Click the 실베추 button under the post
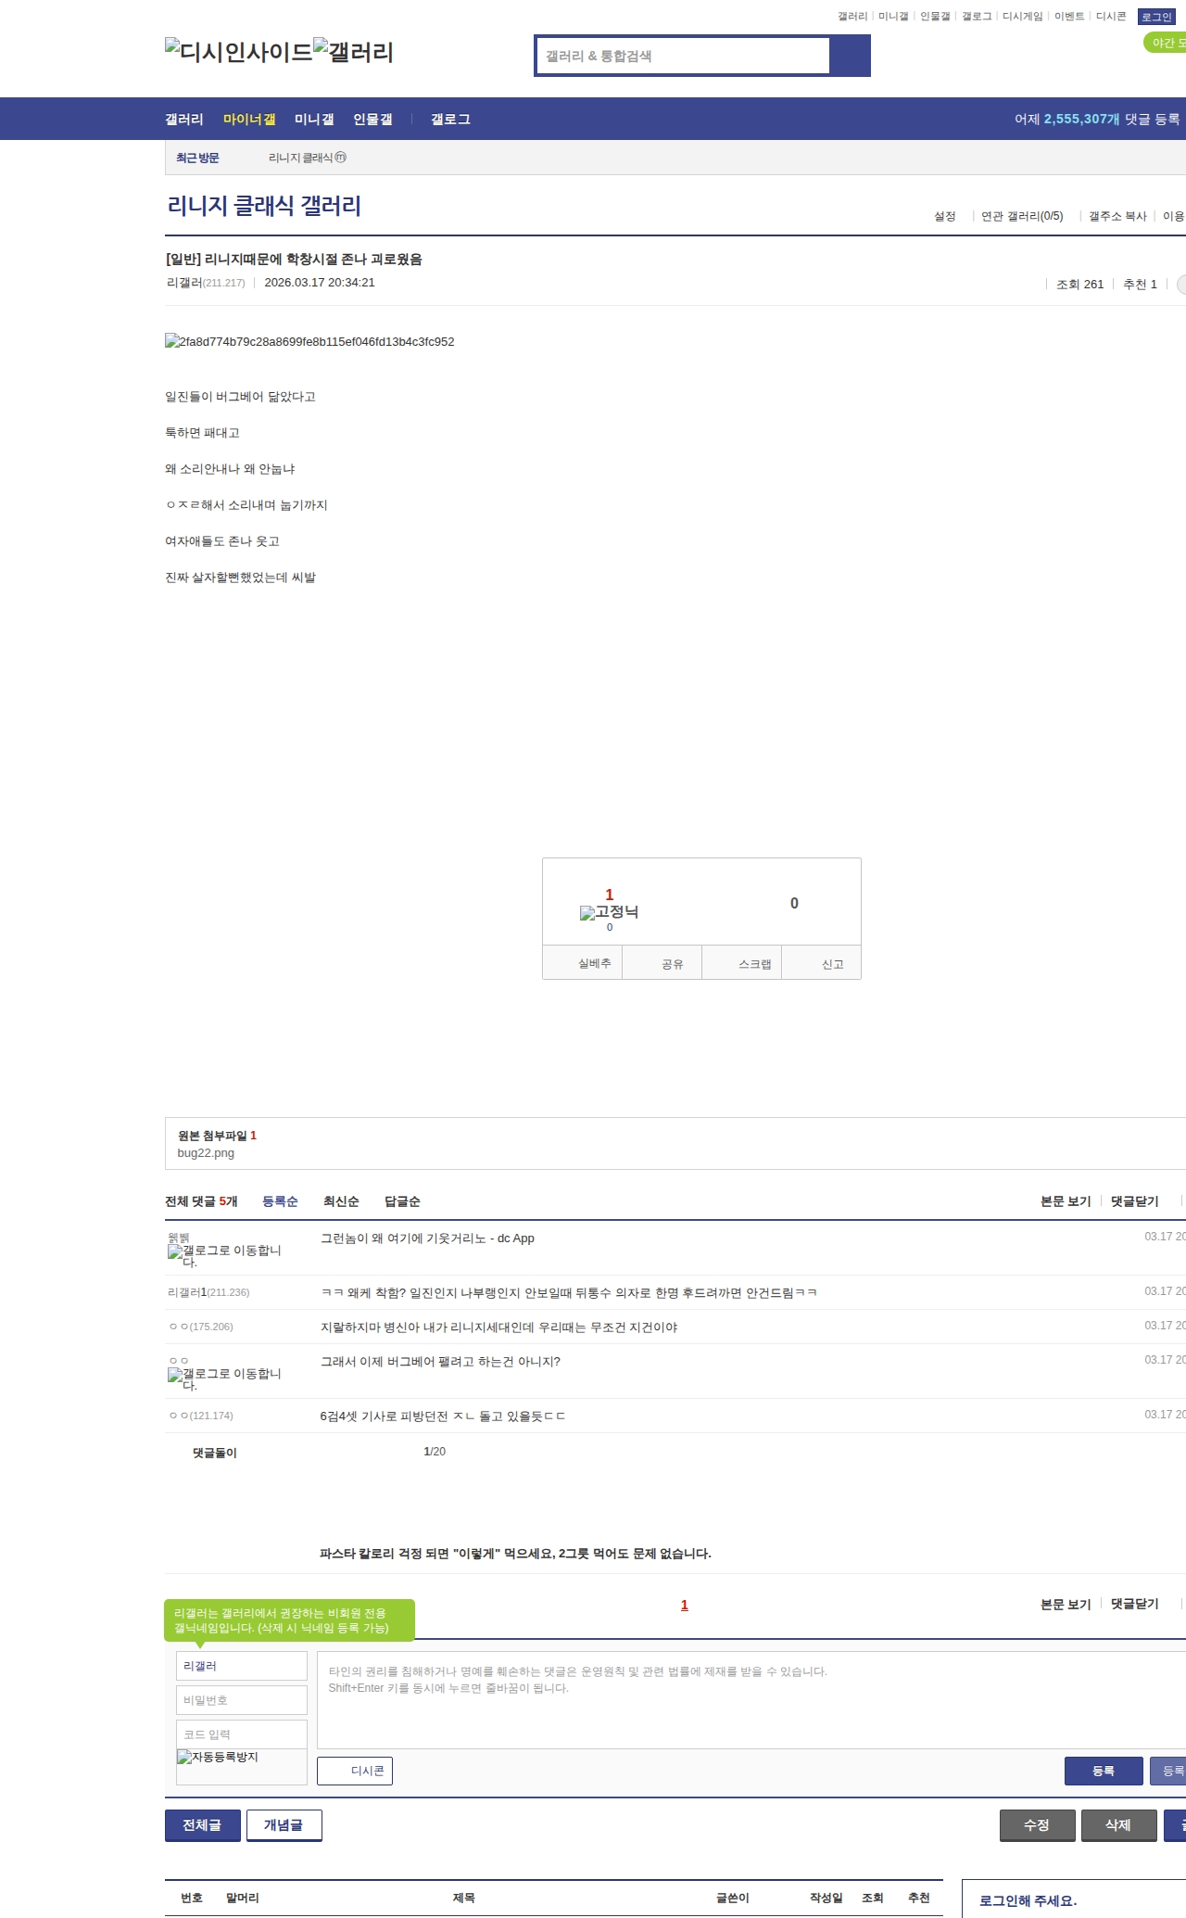 582,963
